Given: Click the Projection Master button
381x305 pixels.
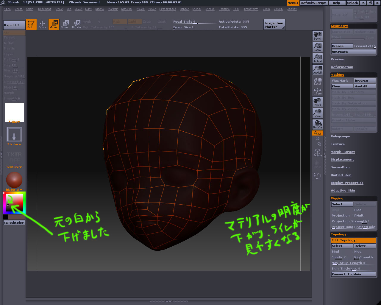Looking at the screenshot, I should [x=274, y=25].
